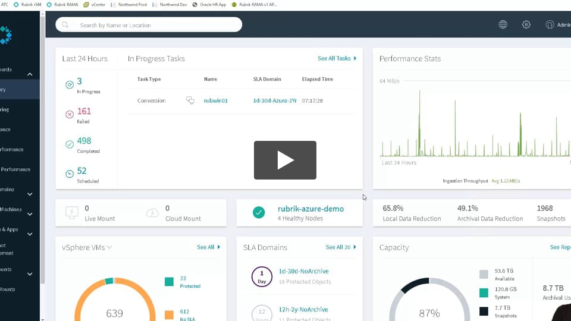571x321 pixels.
Task: Click the Admin user avatar icon
Action: tap(550, 24)
